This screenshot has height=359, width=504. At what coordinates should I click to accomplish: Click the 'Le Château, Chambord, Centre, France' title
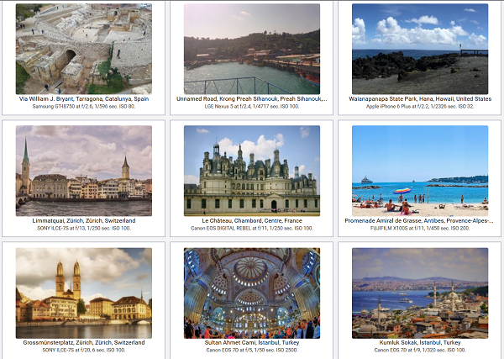coord(252,220)
